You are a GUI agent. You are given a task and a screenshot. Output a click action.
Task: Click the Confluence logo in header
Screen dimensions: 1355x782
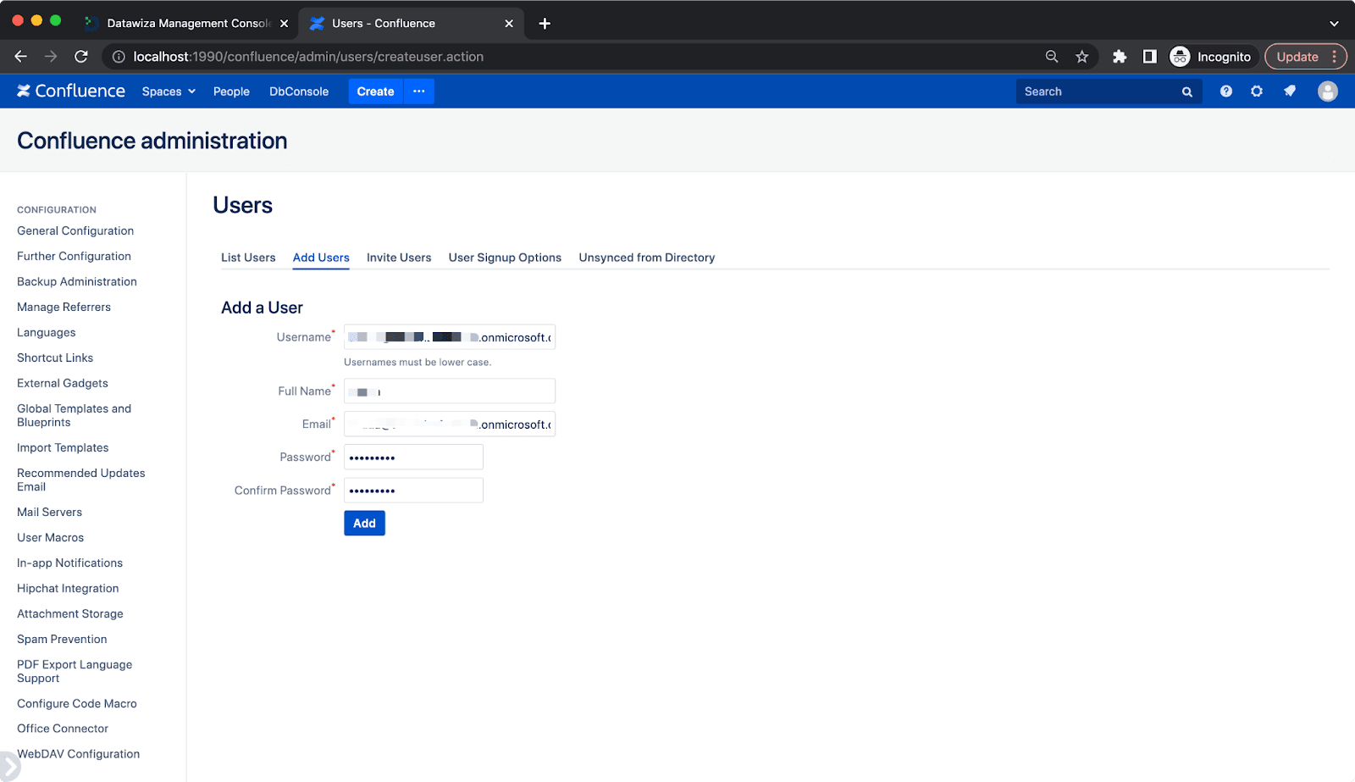coord(71,91)
